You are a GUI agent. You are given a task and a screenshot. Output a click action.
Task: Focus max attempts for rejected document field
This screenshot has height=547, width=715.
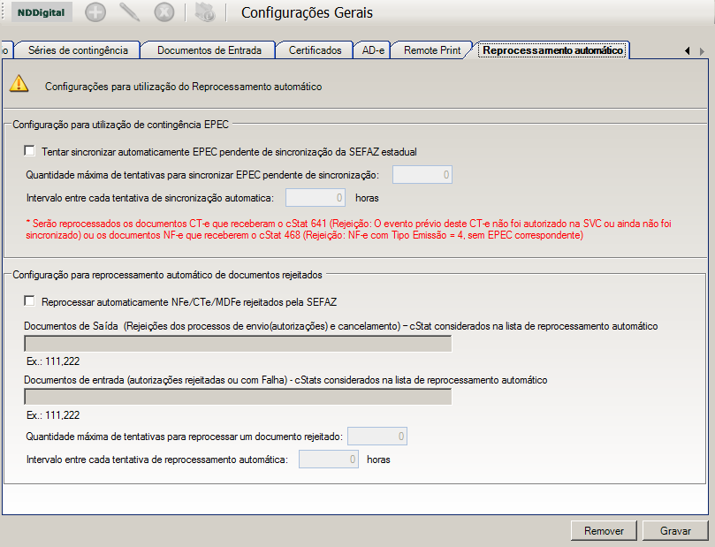[377, 437]
